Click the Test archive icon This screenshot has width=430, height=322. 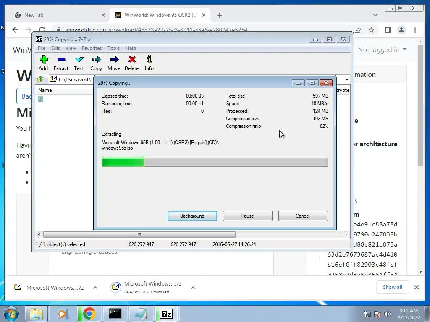click(x=79, y=63)
